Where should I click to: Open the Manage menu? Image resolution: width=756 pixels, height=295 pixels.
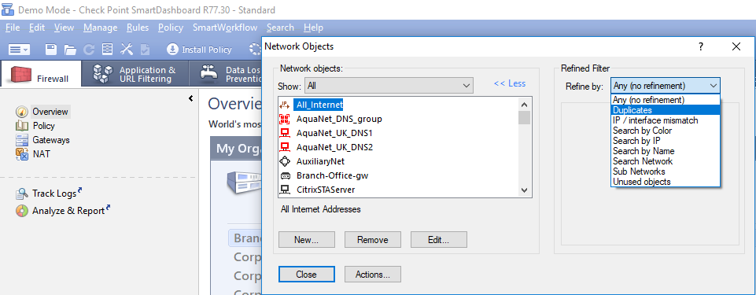coord(100,28)
